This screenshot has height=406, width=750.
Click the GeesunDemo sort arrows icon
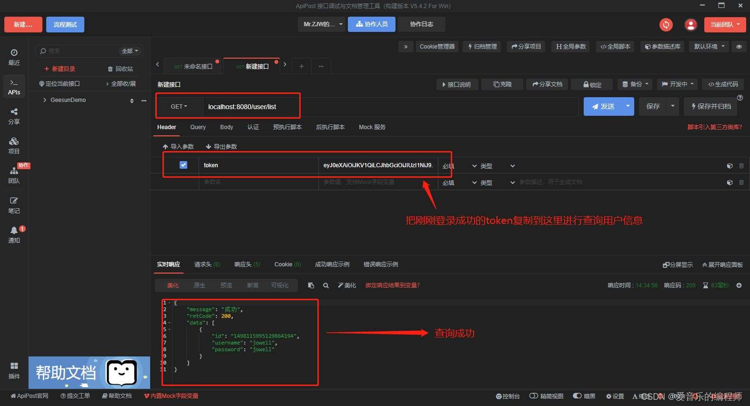[x=132, y=101]
